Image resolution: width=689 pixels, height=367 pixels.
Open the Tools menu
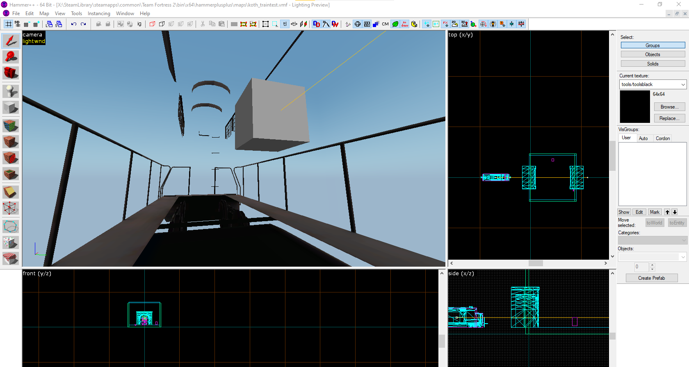click(76, 14)
